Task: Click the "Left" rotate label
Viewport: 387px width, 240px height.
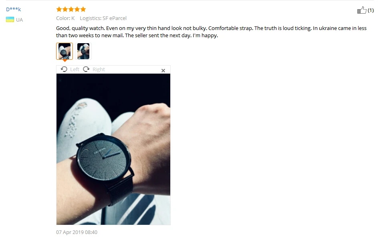Action: [x=75, y=70]
